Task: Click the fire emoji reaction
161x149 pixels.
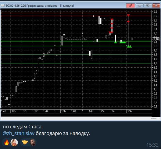Action: pyautogui.click(x=6, y=142)
